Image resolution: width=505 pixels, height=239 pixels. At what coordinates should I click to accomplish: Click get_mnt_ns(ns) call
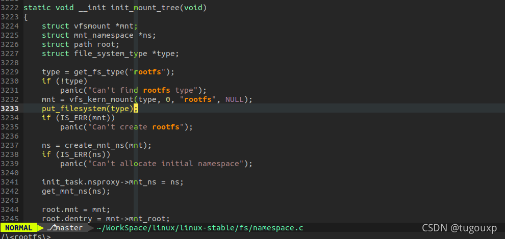76,192
